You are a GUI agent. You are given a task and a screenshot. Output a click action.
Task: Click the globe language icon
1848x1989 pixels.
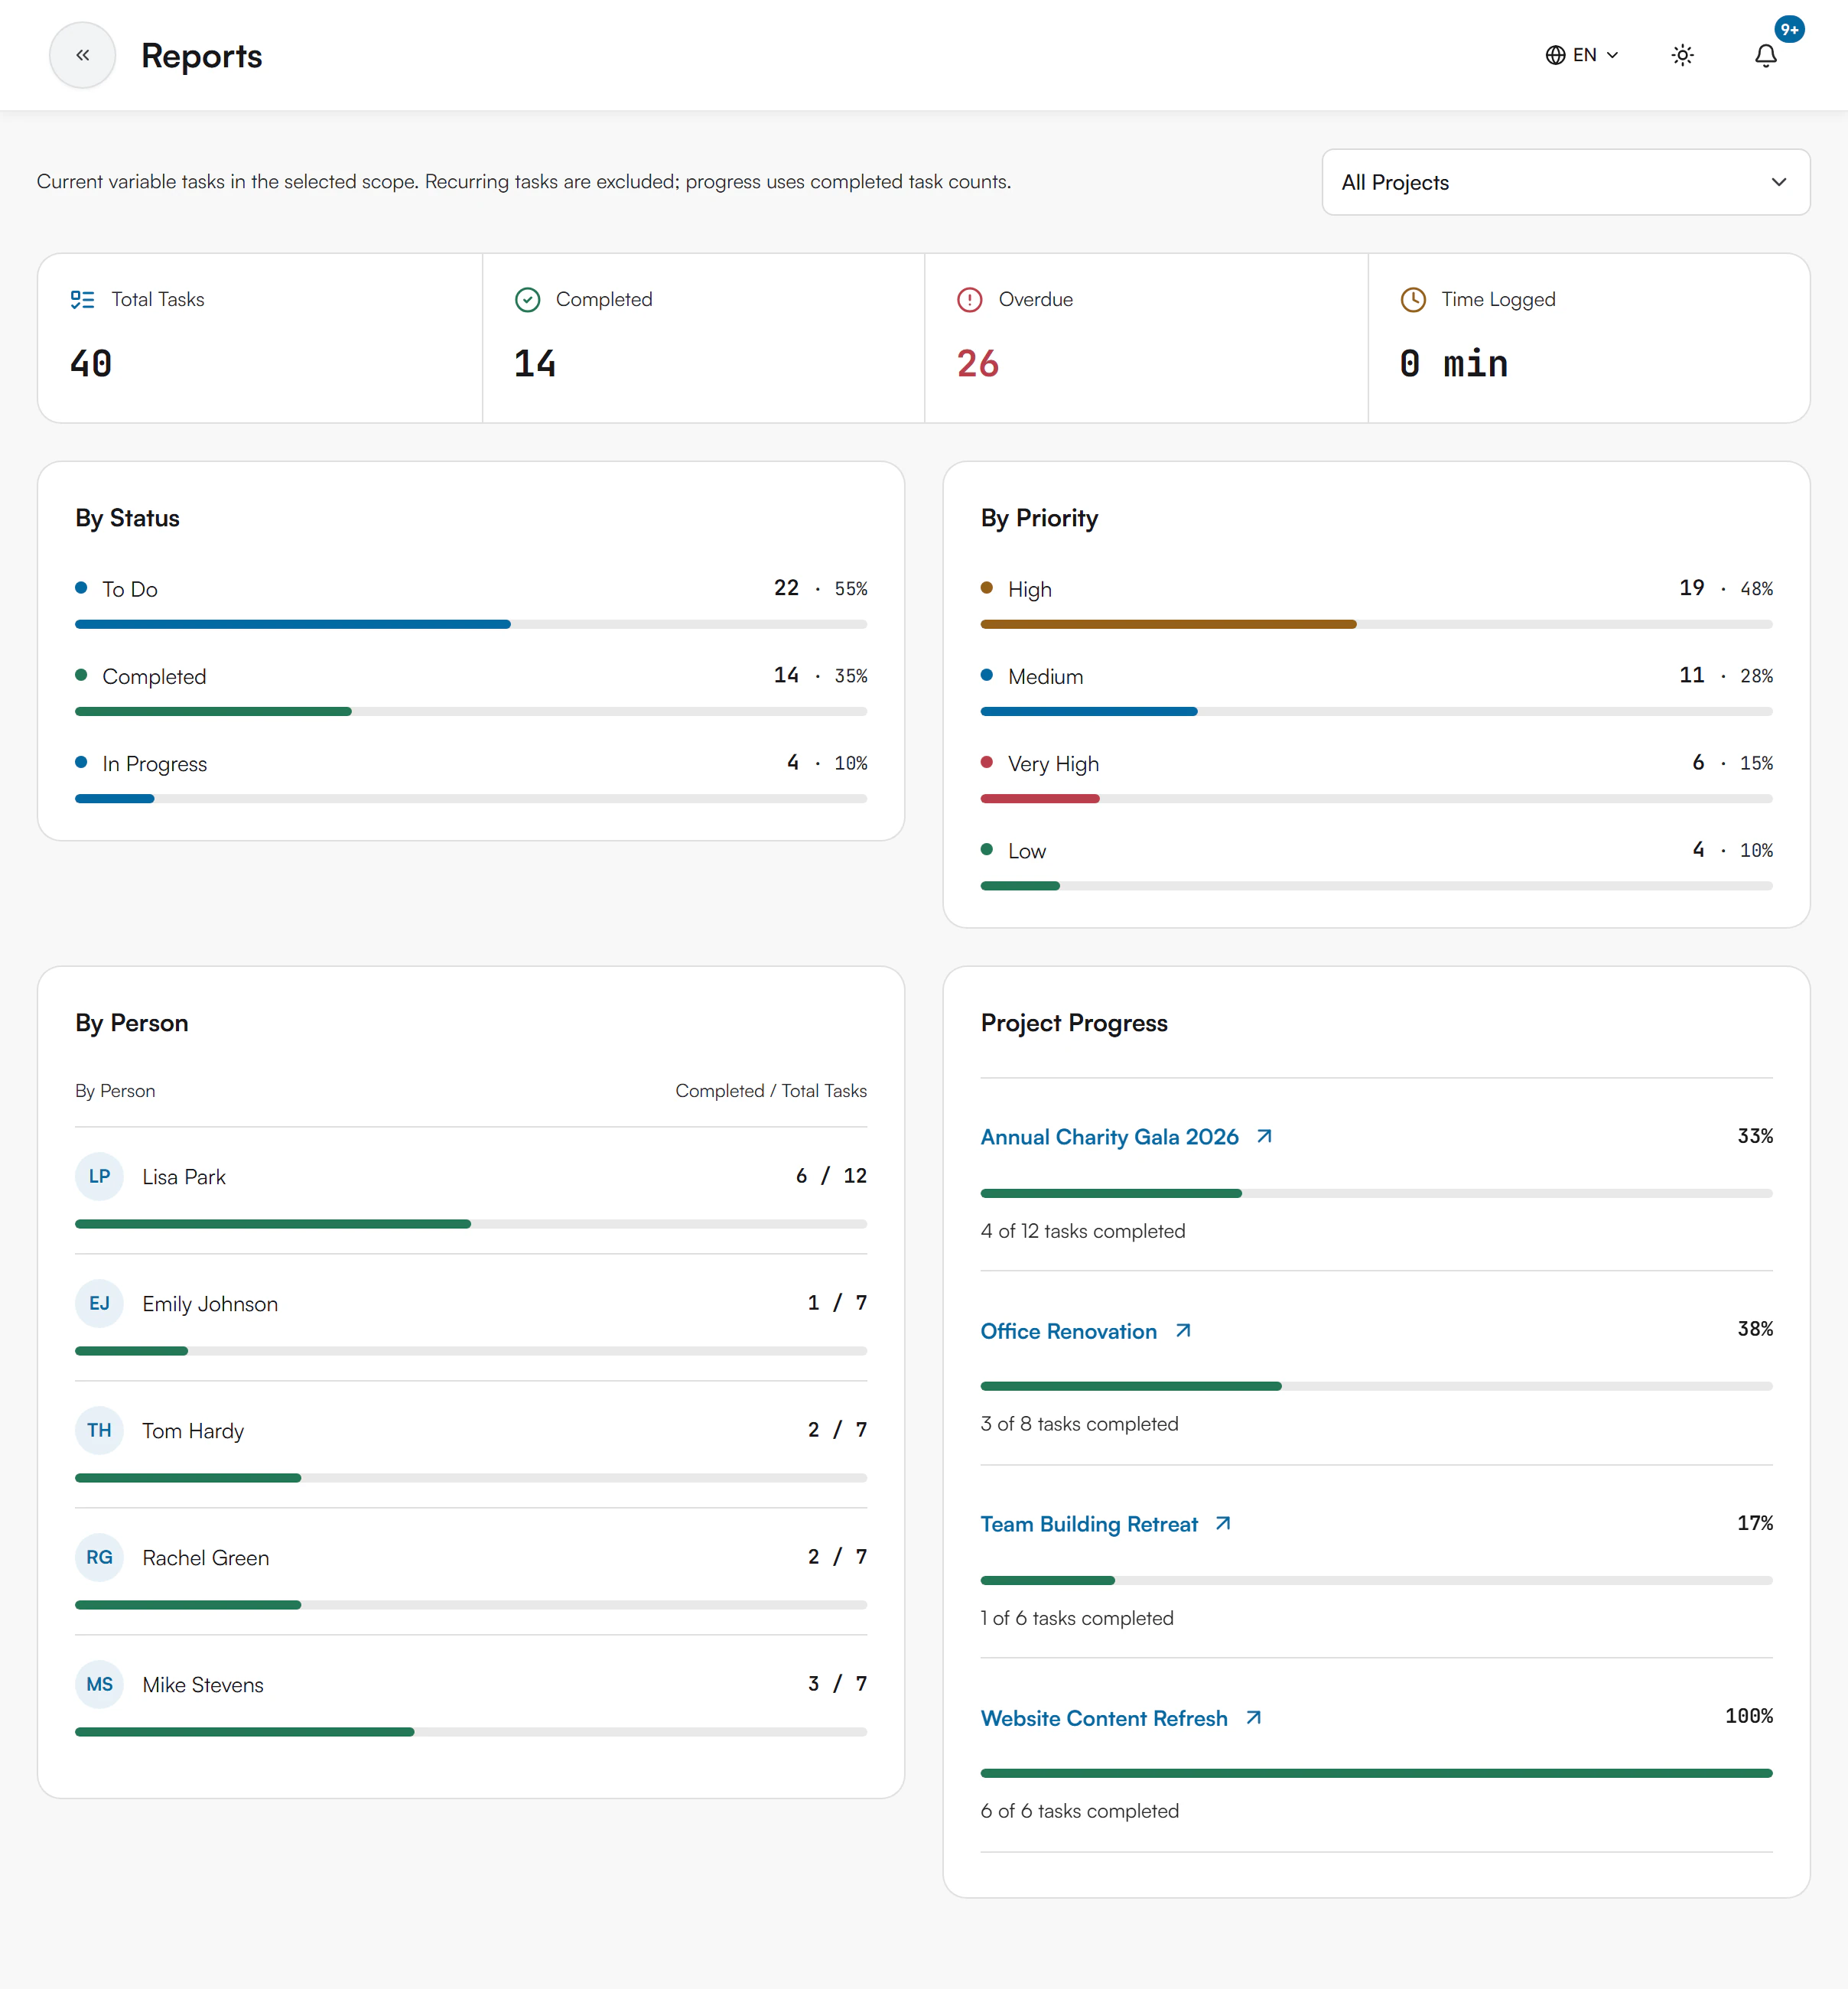[x=1555, y=55]
